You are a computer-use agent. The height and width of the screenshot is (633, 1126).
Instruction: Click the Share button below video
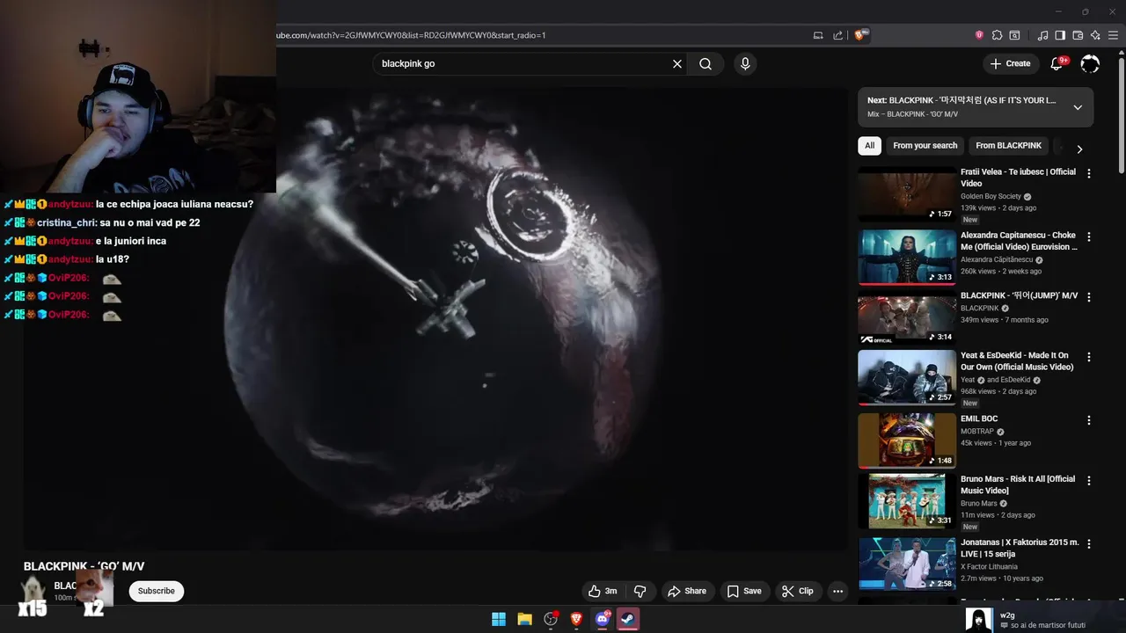tap(686, 591)
